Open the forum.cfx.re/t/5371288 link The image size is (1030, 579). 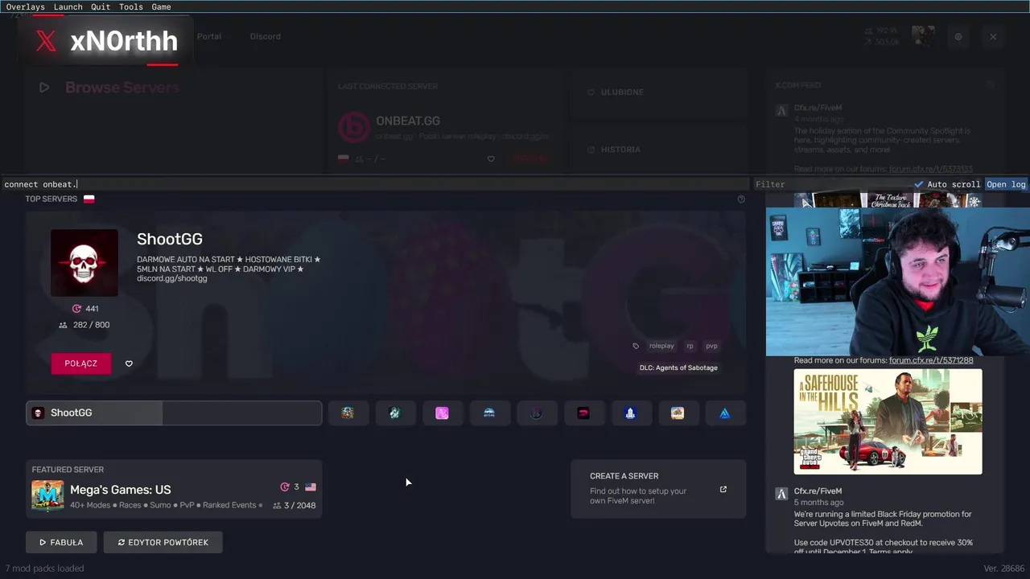click(x=931, y=360)
